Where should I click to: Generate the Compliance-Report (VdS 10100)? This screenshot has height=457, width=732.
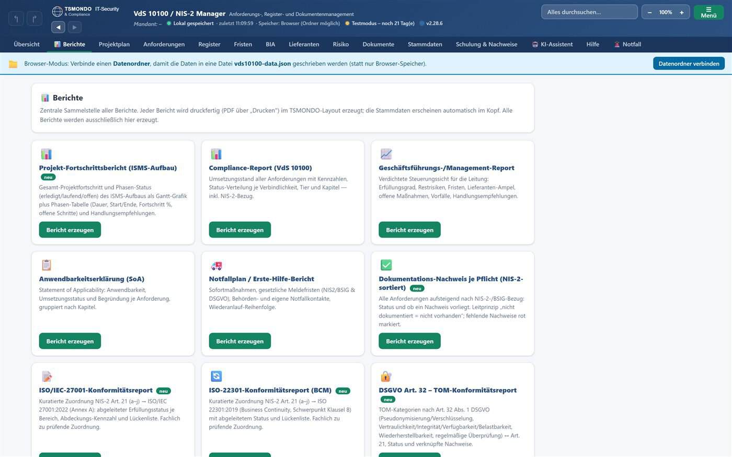(240, 230)
